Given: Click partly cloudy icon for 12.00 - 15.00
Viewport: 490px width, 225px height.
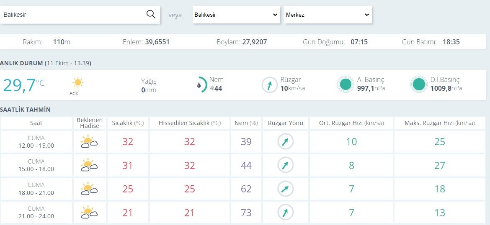Looking at the screenshot, I should pyautogui.click(x=89, y=141).
